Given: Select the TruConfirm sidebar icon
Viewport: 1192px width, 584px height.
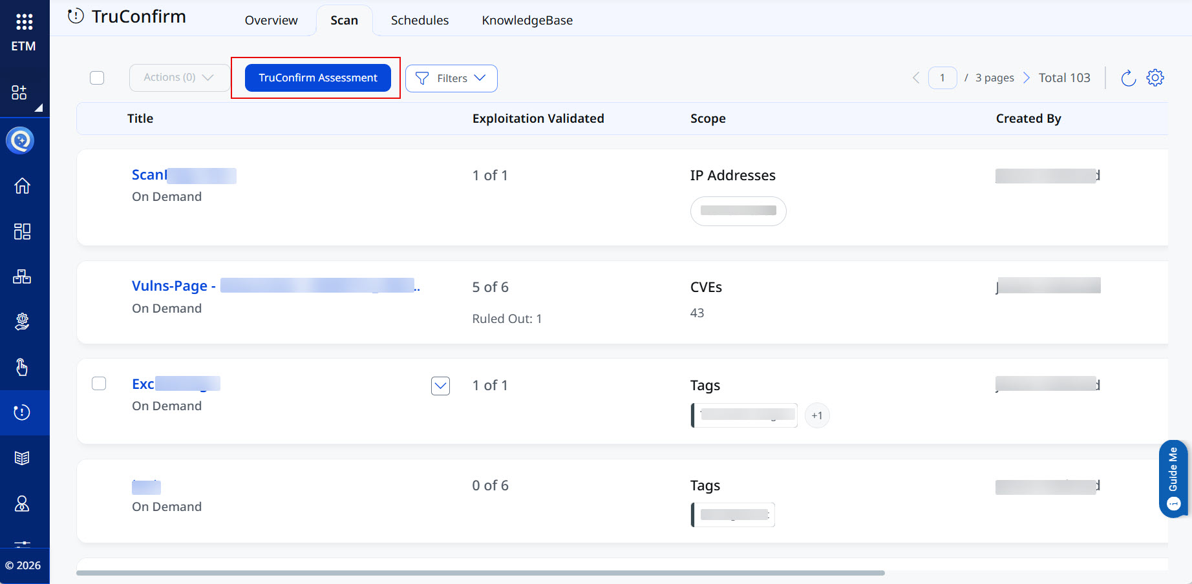Looking at the screenshot, I should [22, 412].
